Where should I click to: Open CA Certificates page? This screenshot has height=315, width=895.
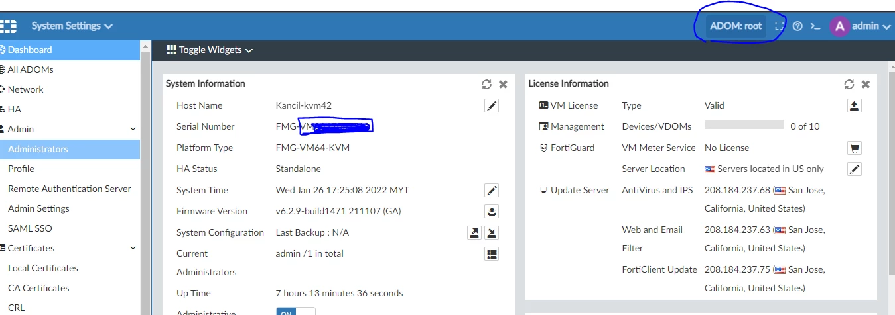click(x=70, y=288)
